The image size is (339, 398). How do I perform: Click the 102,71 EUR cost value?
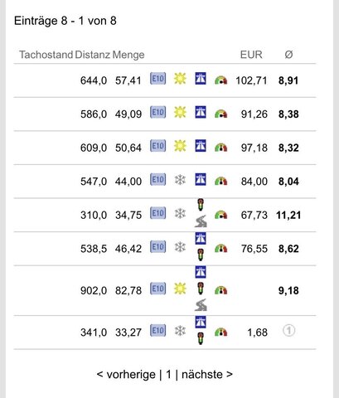(x=251, y=80)
